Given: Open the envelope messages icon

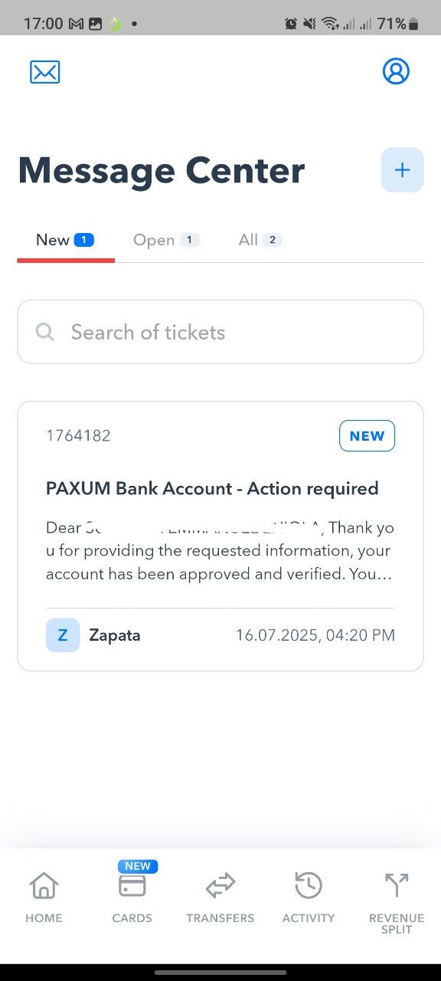Looking at the screenshot, I should [44, 72].
